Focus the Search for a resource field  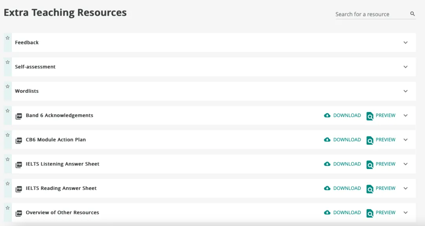[371, 14]
